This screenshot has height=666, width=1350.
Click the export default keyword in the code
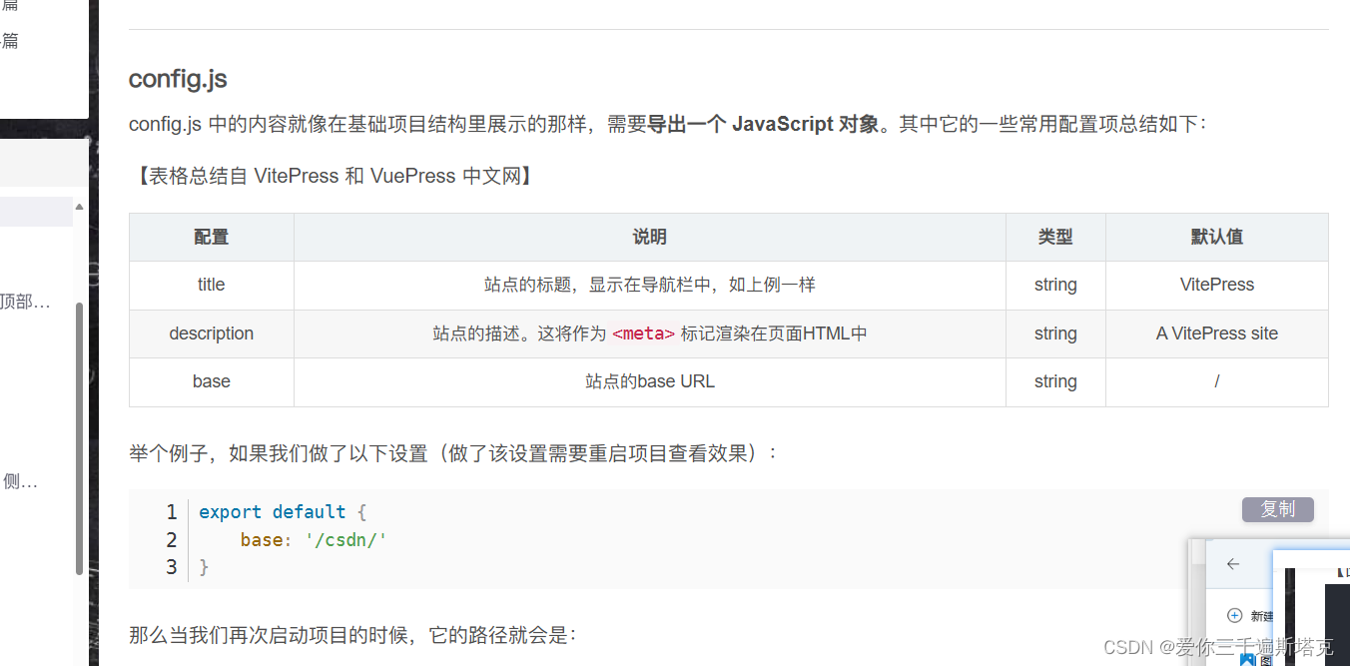pos(270,511)
